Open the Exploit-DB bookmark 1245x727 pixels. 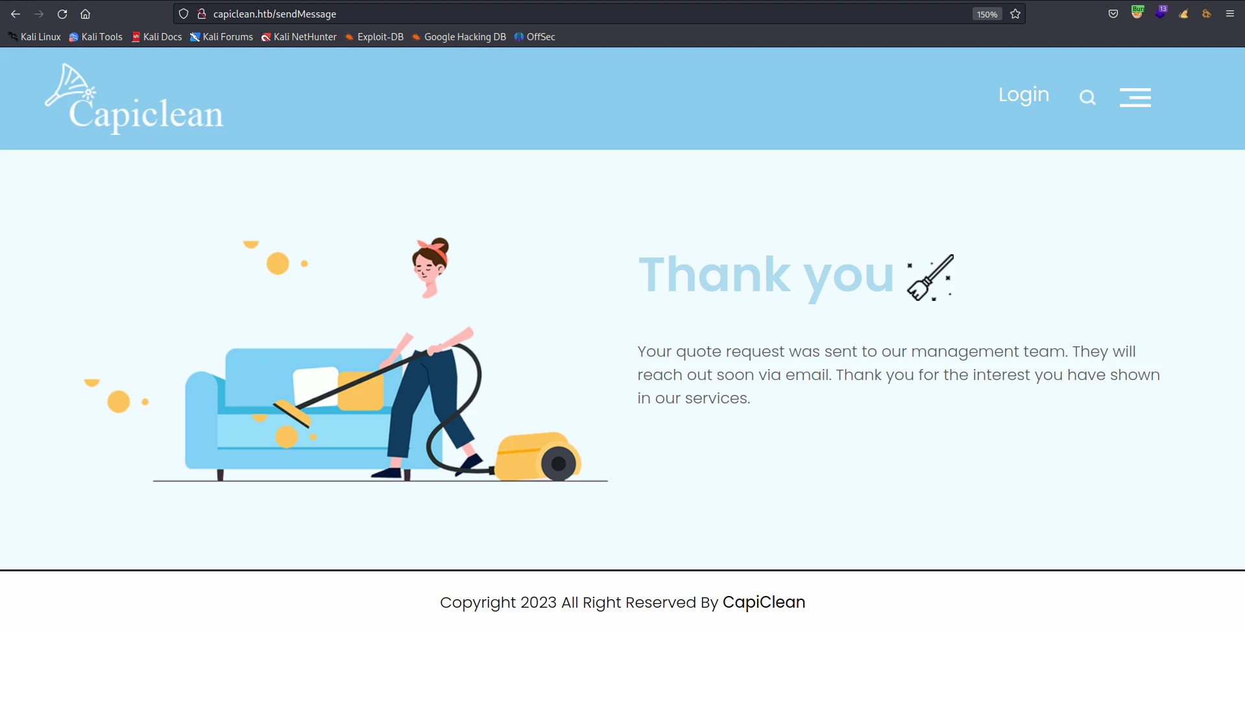click(374, 37)
